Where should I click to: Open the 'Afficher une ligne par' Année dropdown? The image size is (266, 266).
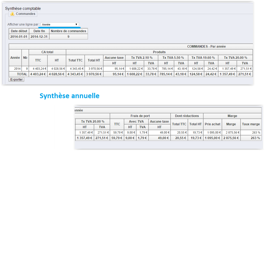60,24
